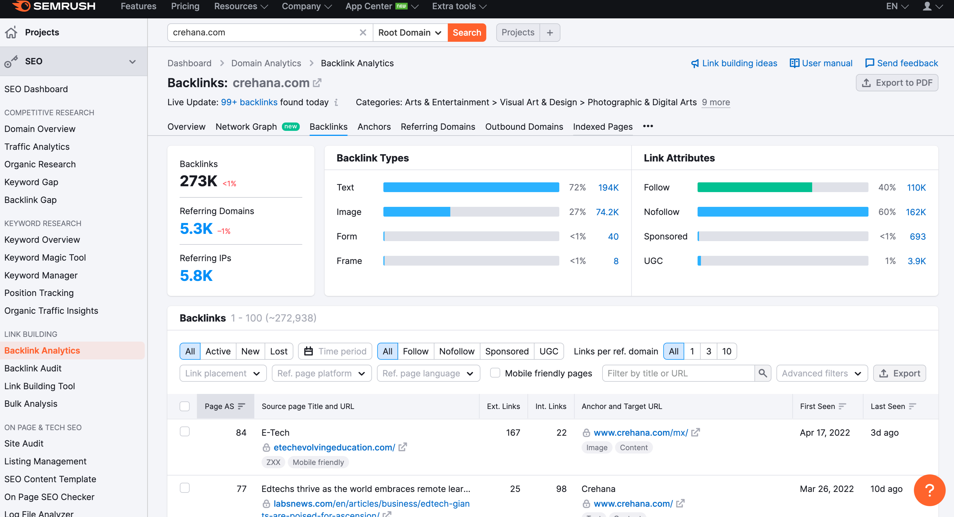Viewport: 954px width, 517px height.
Task: Switch to the Indexed Pages tab
Action: [x=602, y=127]
